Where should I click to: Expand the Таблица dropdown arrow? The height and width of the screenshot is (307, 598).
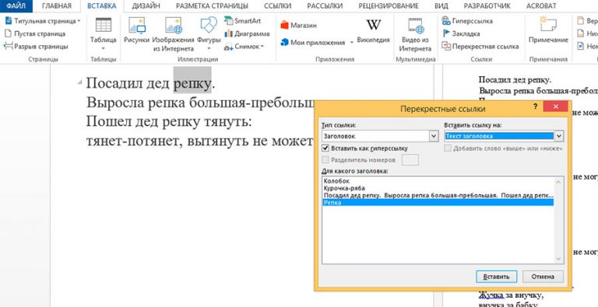[x=104, y=48]
